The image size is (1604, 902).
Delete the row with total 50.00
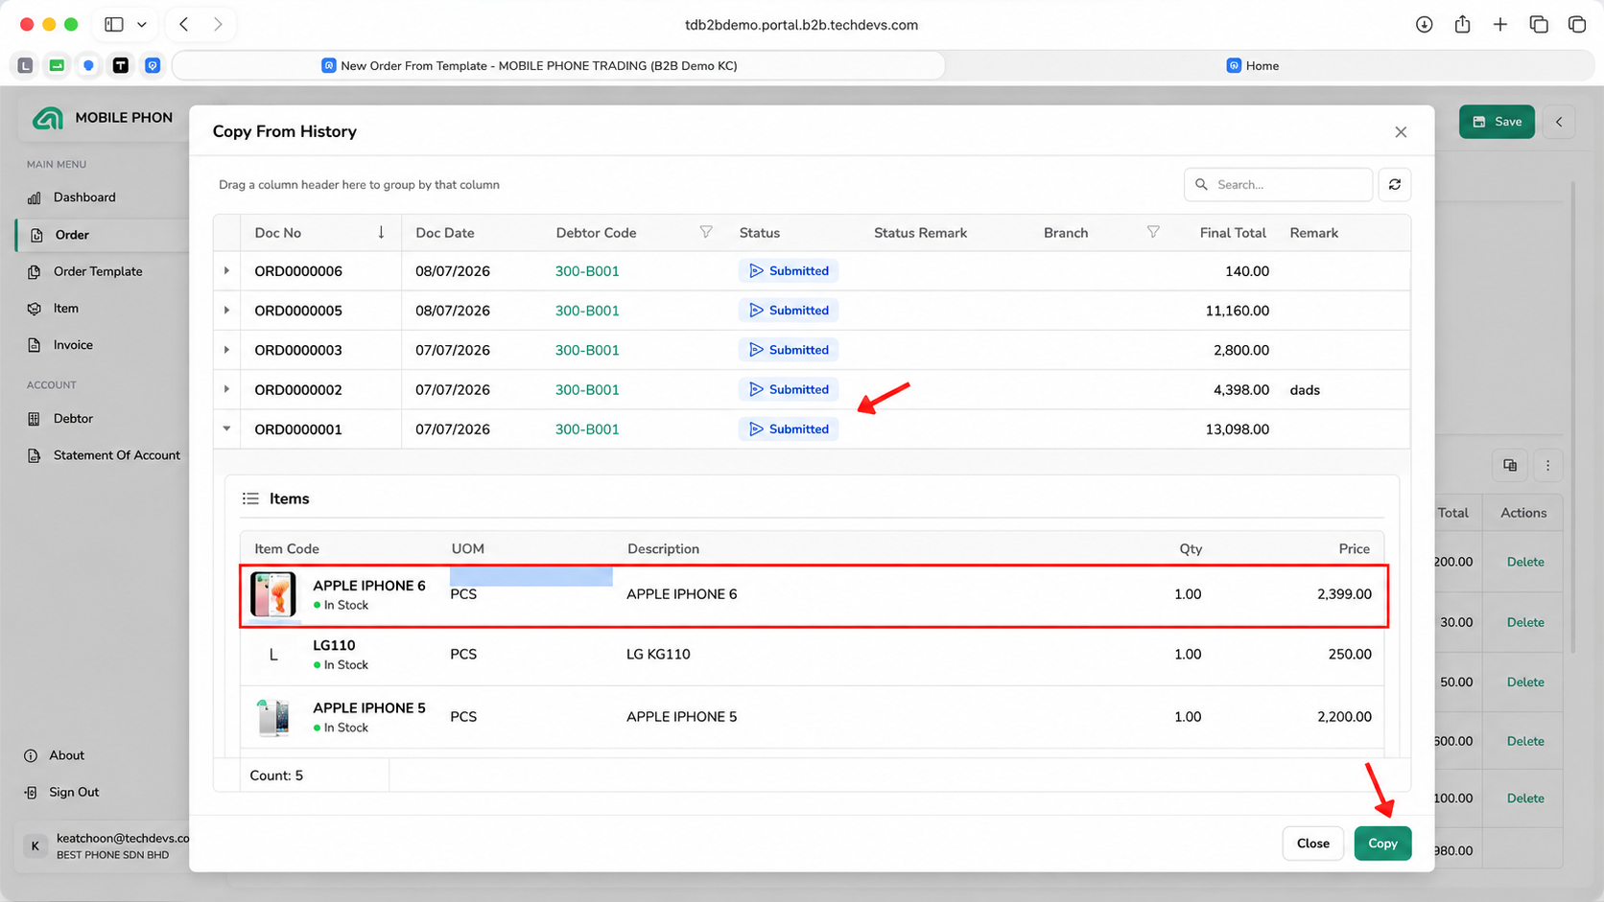(1525, 682)
